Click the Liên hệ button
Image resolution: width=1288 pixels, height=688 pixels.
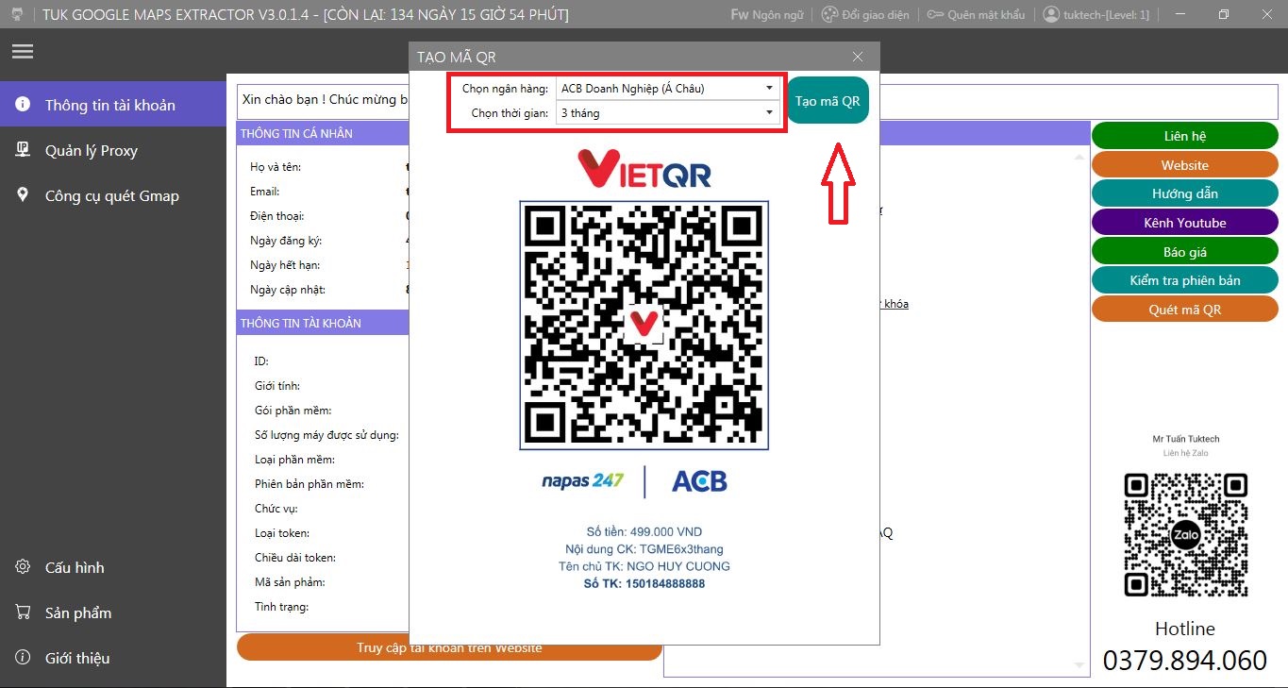pos(1184,136)
